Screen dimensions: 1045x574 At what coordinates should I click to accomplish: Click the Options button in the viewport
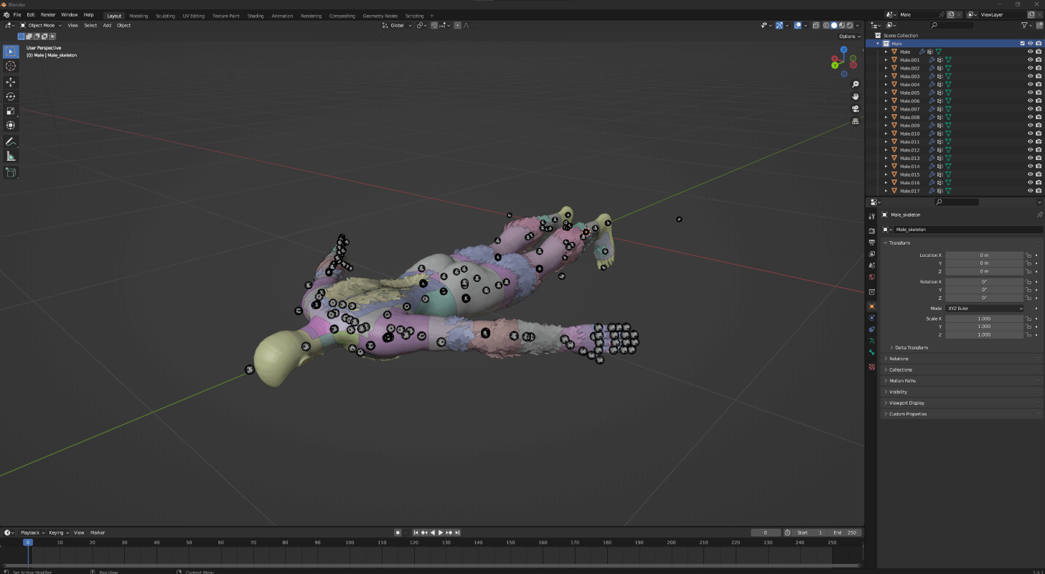(x=848, y=36)
